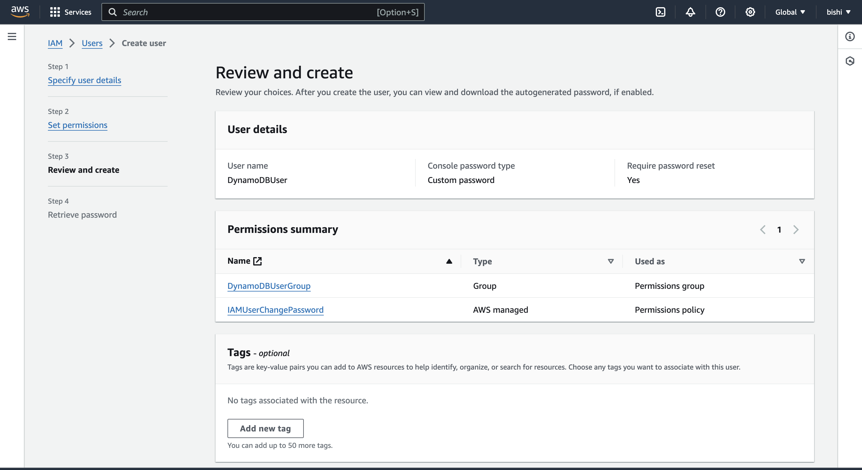This screenshot has width=862, height=470.
Task: Click the Add new tag button
Action: [265, 428]
